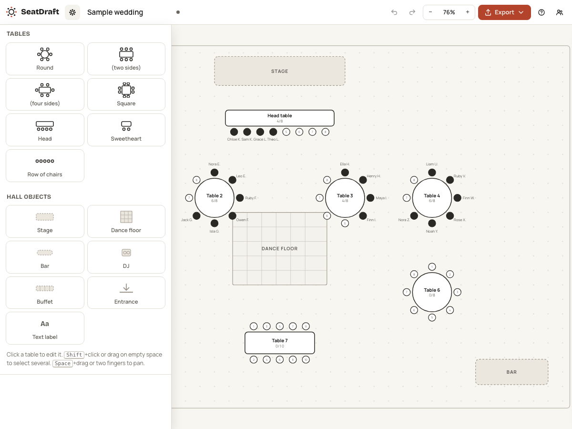This screenshot has width=572, height=429.
Task: Add a Text label object
Action: (x=45, y=328)
